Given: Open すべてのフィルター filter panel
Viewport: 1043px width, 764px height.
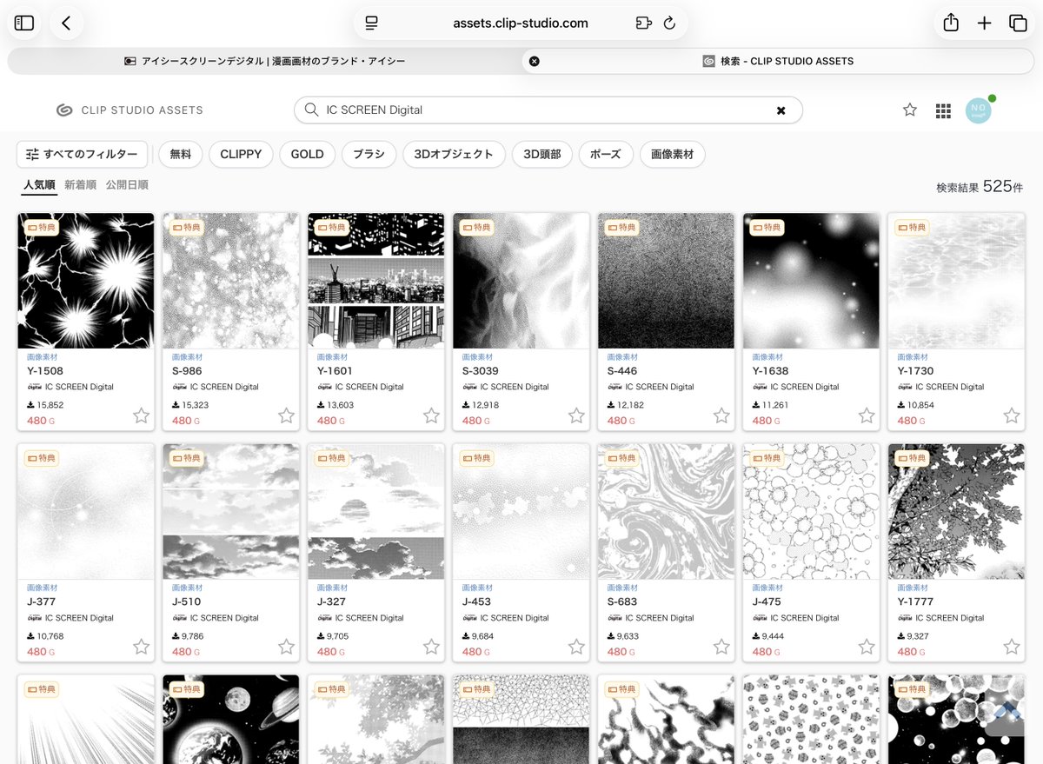Looking at the screenshot, I should tap(83, 154).
